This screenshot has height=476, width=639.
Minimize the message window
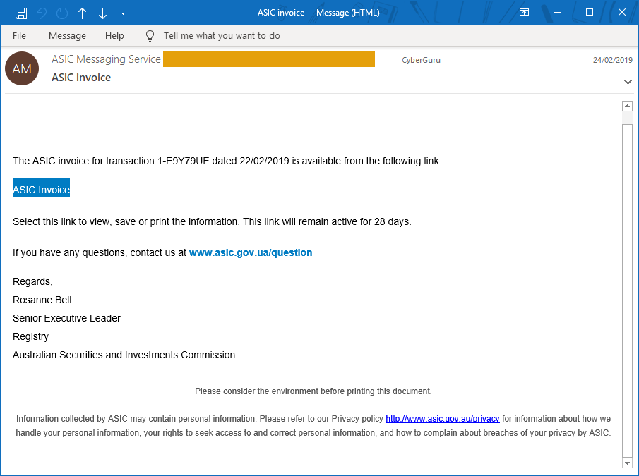pyautogui.click(x=557, y=12)
